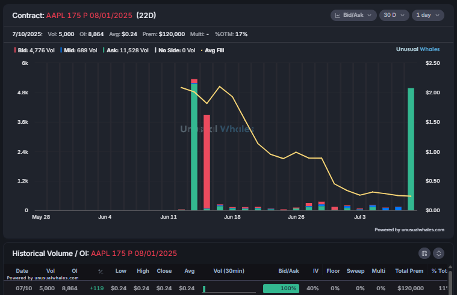Sort table by Vol column header
The width and height of the screenshot is (457, 295).
(x=51, y=271)
